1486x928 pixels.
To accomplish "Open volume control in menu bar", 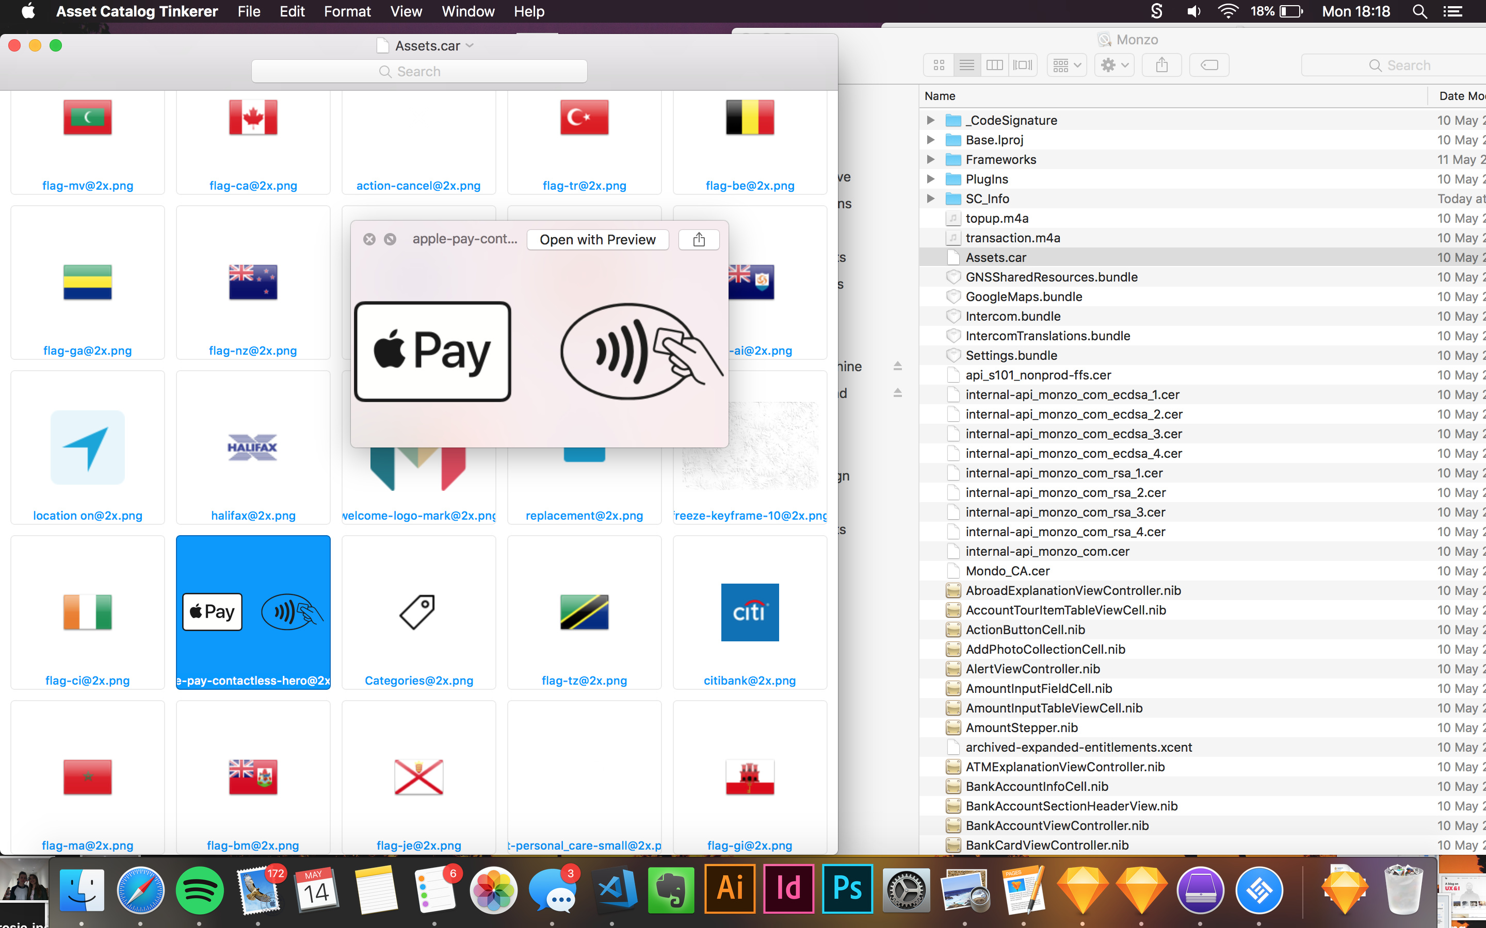I will pos(1194,11).
